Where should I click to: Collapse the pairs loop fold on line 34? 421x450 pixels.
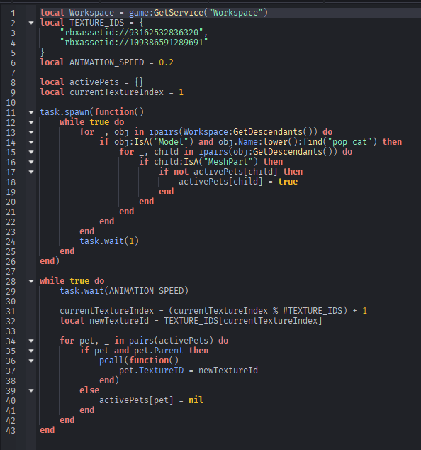(31, 341)
